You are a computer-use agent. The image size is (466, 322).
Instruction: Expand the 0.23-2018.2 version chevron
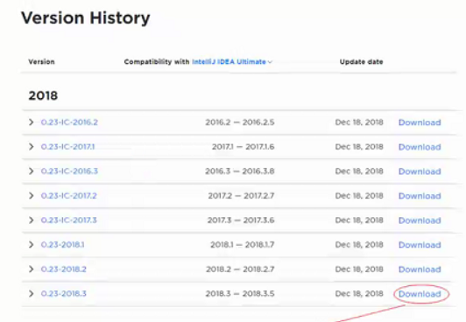[x=32, y=269]
